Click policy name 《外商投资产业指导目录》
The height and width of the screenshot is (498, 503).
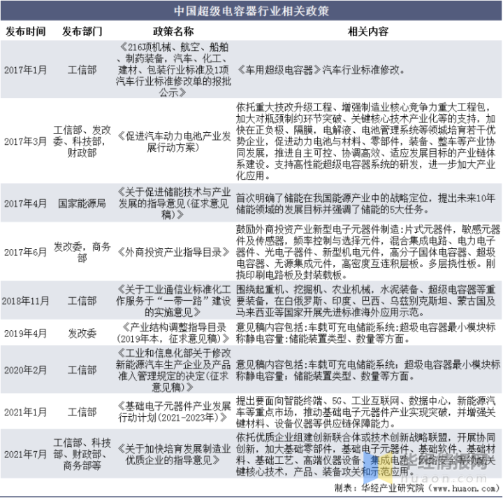click(x=173, y=252)
